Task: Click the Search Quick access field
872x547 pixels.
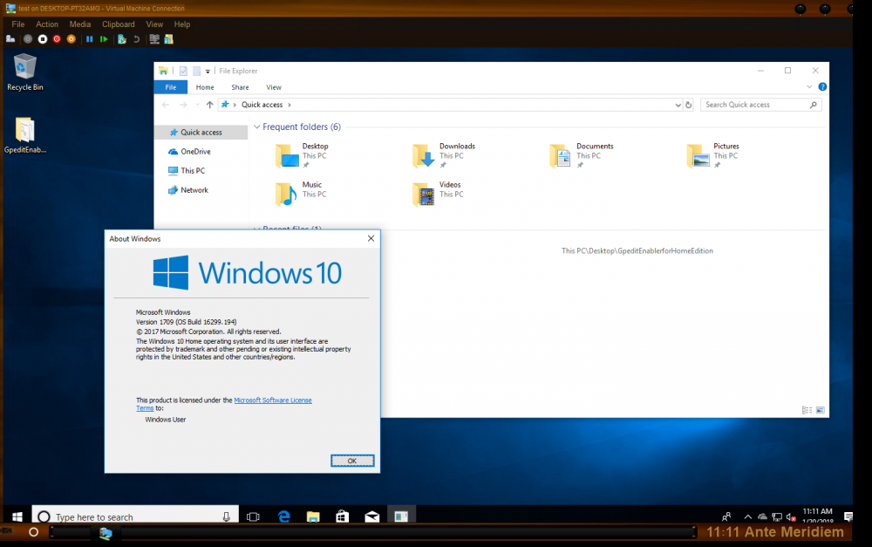Action: (x=755, y=105)
